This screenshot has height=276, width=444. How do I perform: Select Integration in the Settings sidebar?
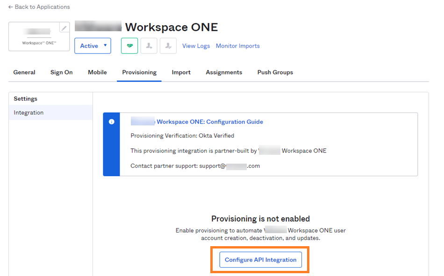point(50,112)
